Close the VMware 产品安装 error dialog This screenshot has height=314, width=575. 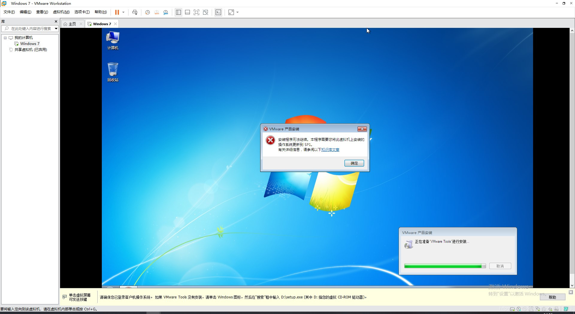tap(362, 129)
